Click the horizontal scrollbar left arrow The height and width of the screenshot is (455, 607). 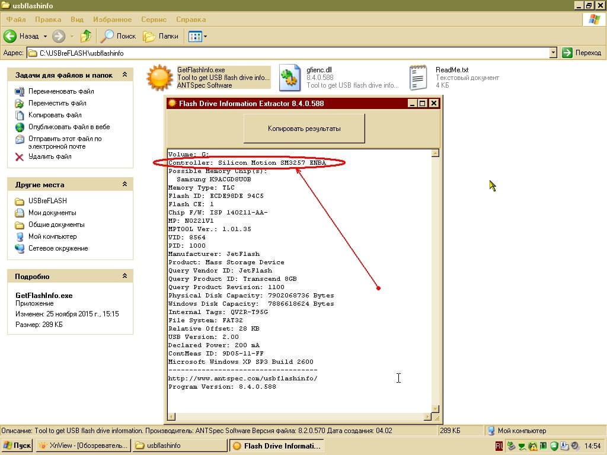[171, 416]
